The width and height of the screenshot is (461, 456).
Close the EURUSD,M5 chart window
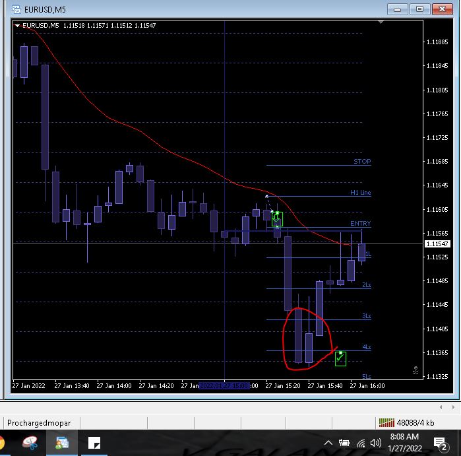pos(442,9)
